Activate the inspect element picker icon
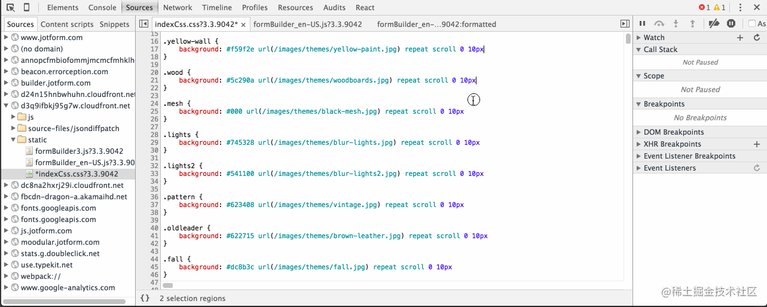Screen dimensions: 767x307 click(x=11, y=8)
